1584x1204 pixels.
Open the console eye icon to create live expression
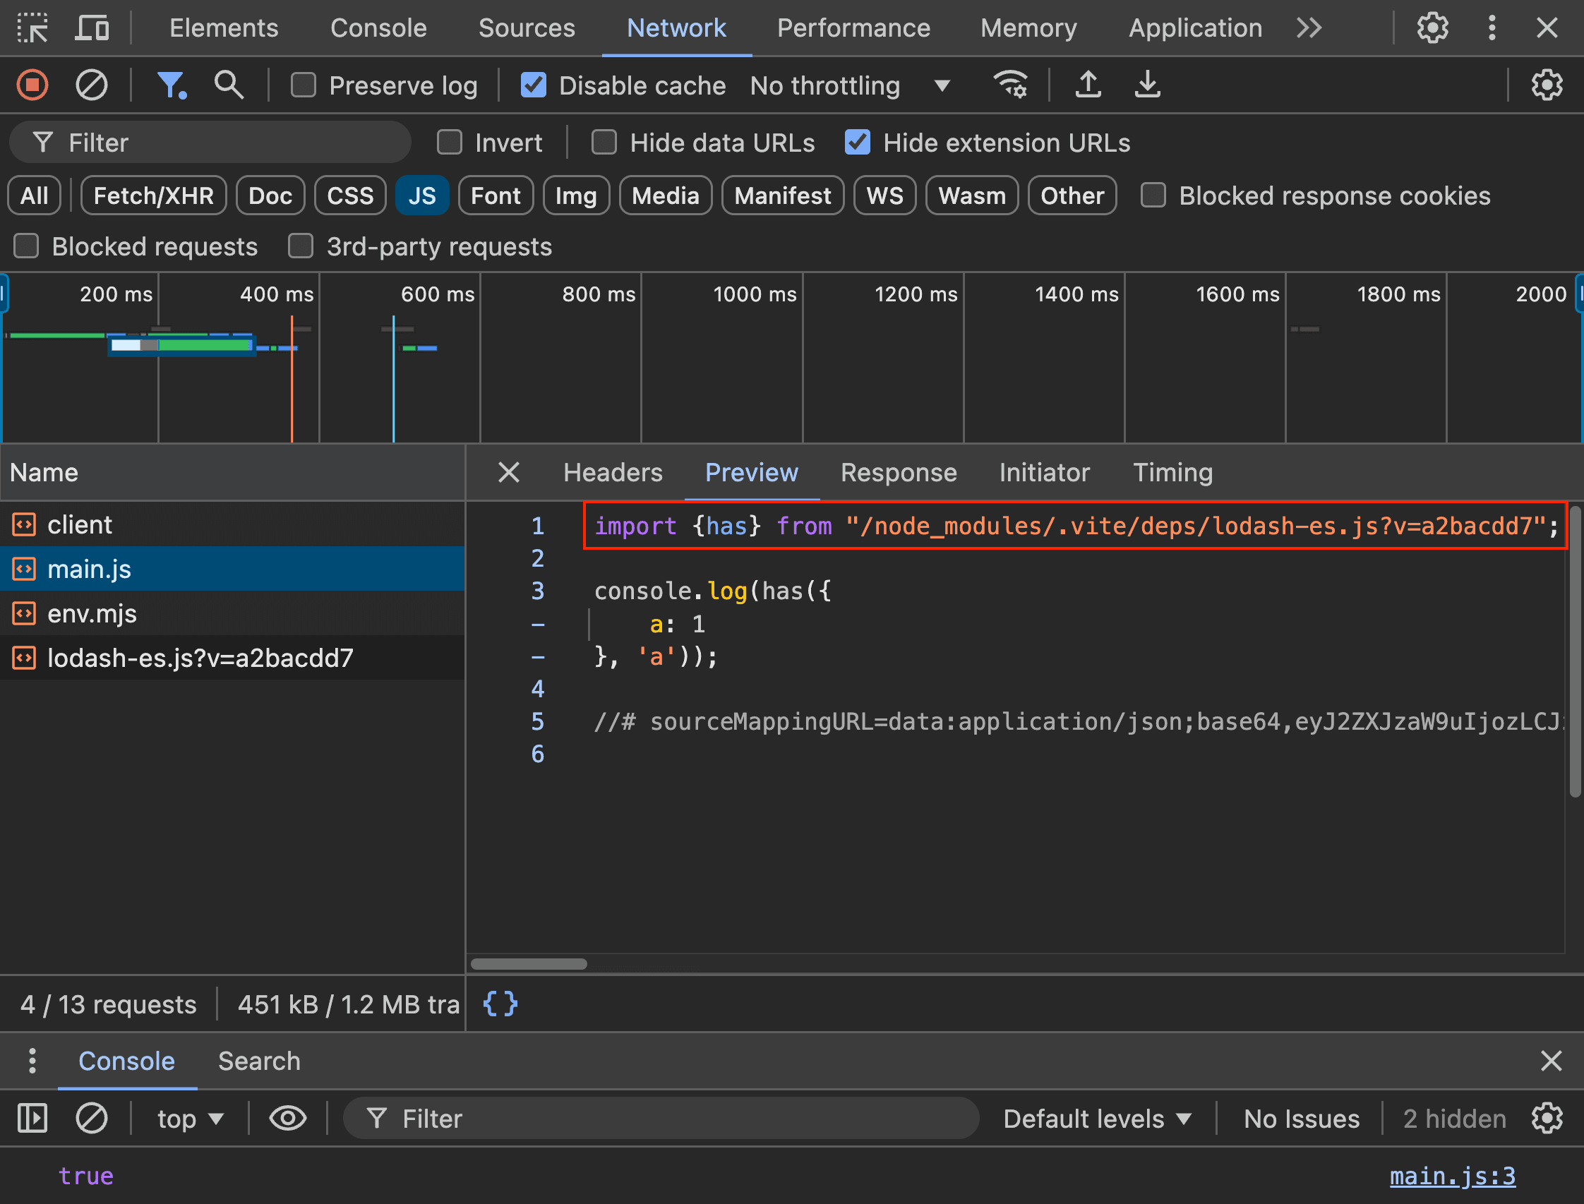point(287,1118)
